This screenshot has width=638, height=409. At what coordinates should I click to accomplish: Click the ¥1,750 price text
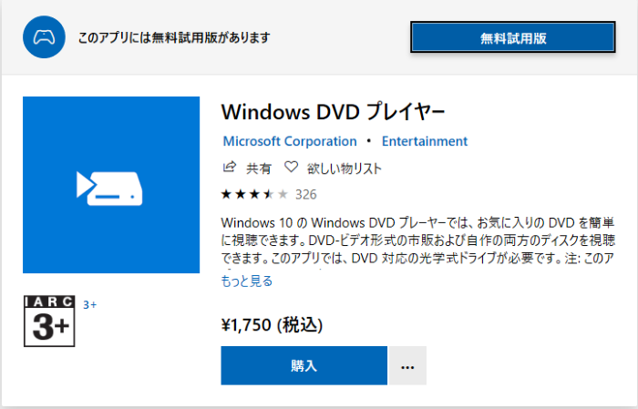pyautogui.click(x=272, y=324)
